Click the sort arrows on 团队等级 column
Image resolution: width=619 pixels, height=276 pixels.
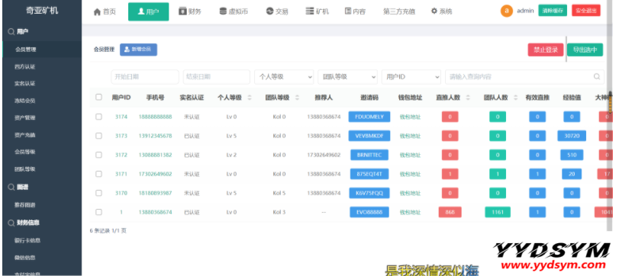tap(297, 98)
